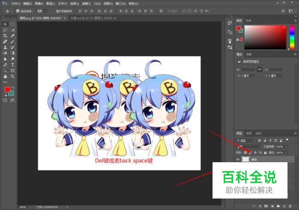Delete layer with trash icon
299x210 pixels.
pos(290,206)
